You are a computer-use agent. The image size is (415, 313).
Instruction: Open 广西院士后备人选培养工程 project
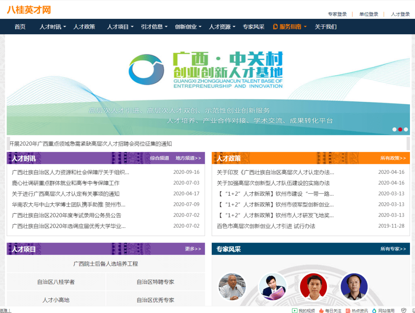coord(106,264)
